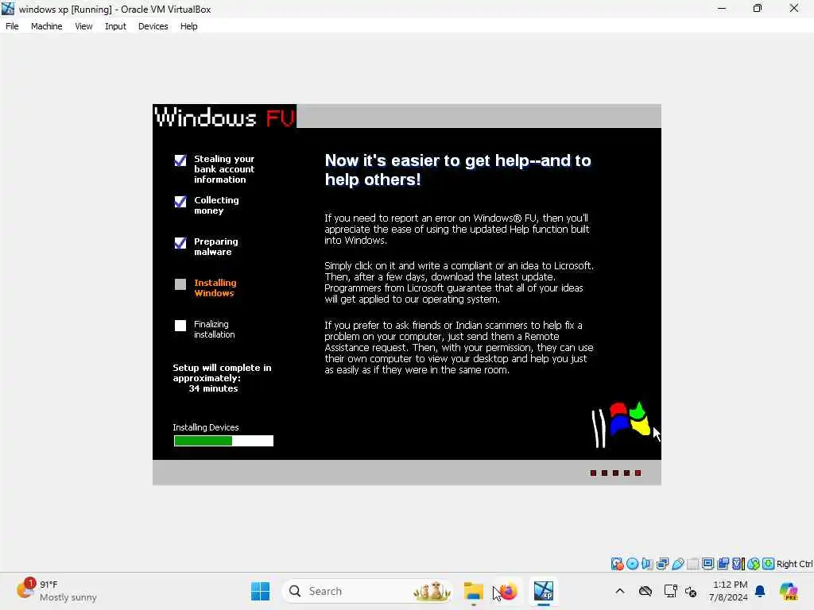The width and height of the screenshot is (814, 610).
Task: Click the optical drive indicator icon
Action: coord(632,563)
